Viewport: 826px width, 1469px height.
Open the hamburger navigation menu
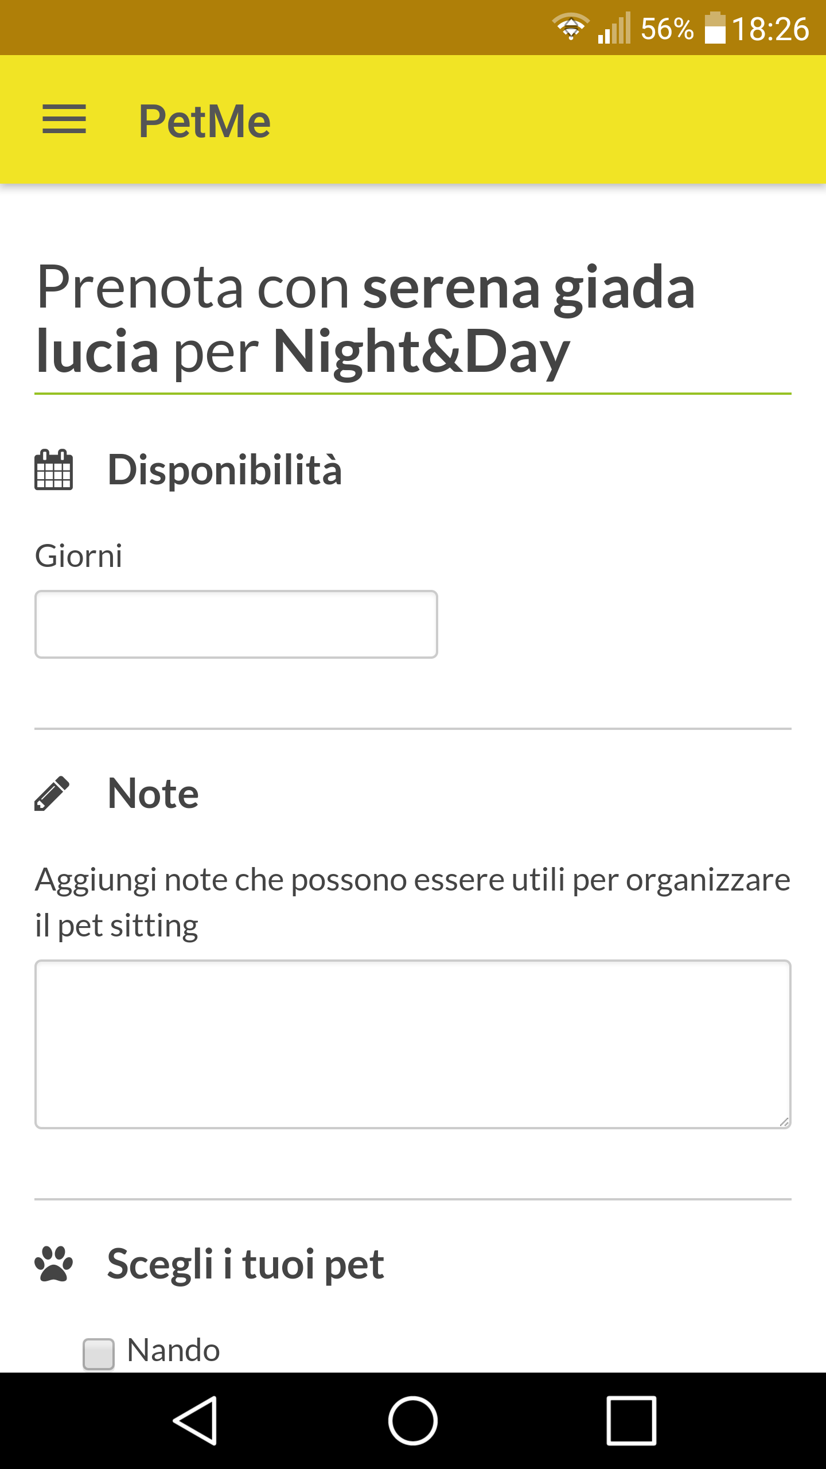(x=64, y=119)
